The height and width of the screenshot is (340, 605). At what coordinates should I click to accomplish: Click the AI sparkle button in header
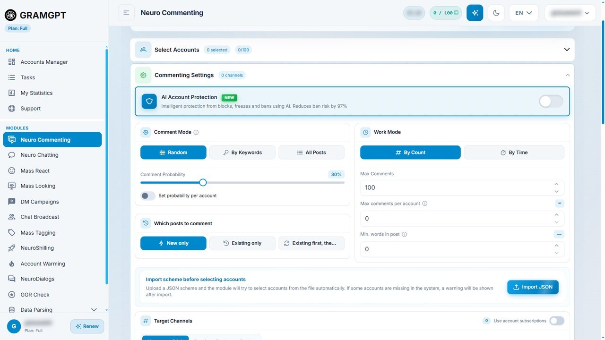pos(475,13)
